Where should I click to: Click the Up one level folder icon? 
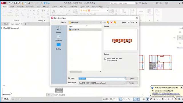click(x=108, y=22)
